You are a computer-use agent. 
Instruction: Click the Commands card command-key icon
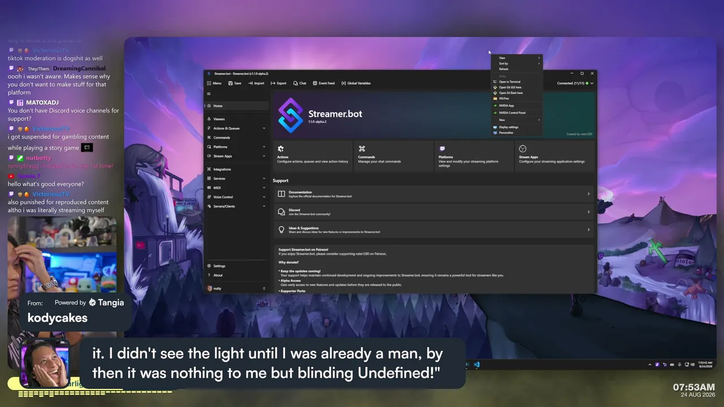pos(361,149)
